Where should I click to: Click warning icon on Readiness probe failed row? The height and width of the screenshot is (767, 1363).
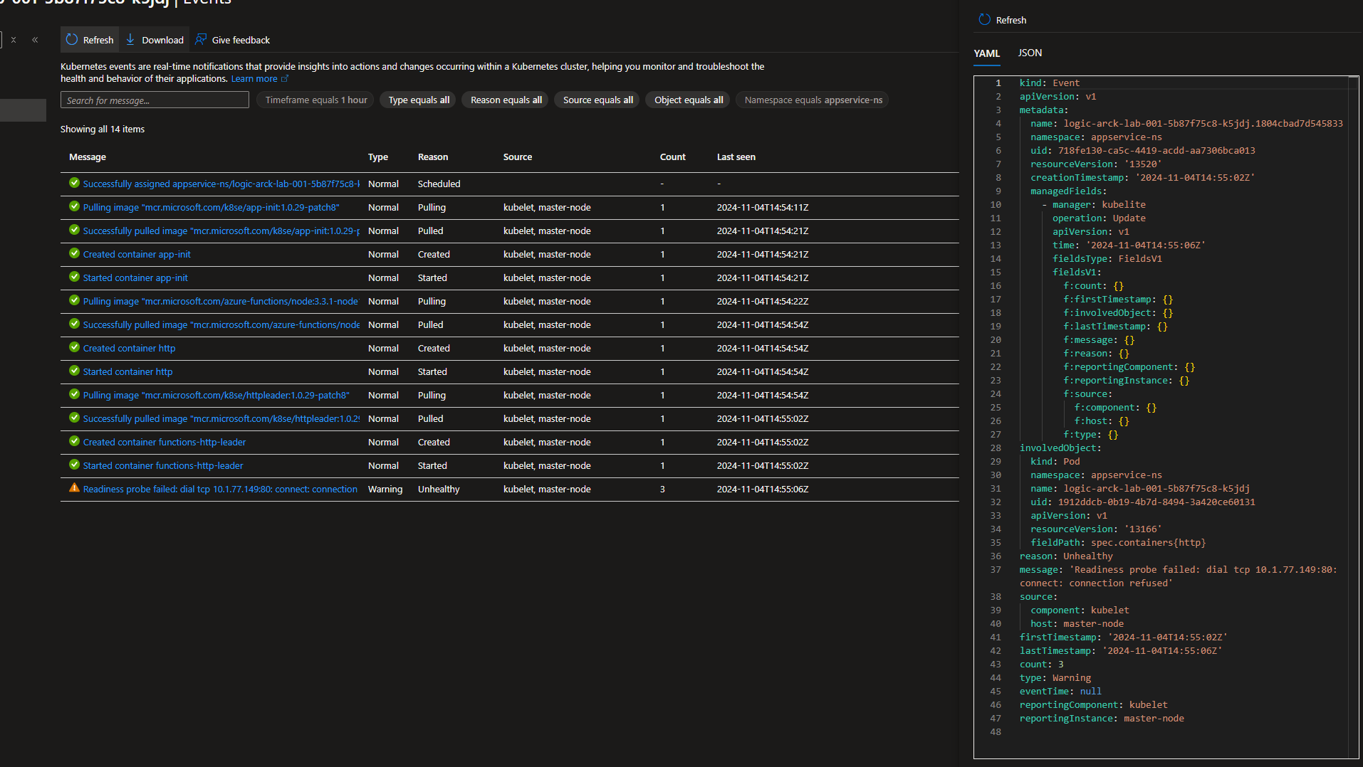74,488
